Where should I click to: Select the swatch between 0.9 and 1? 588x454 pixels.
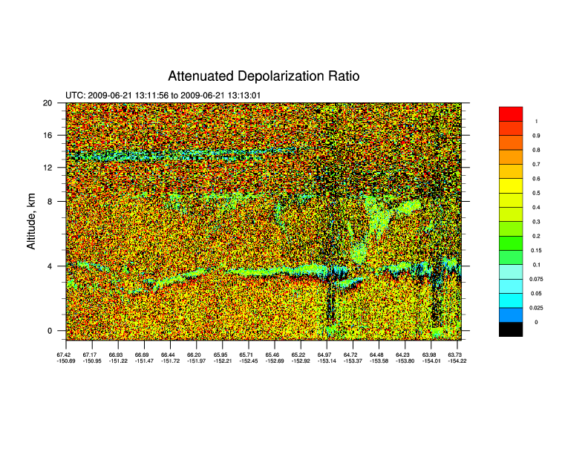tap(511, 128)
